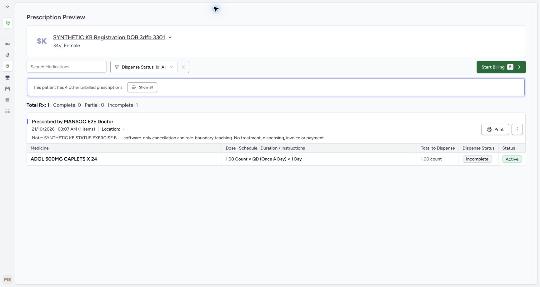This screenshot has width=540, height=287.
Task: Focus the Search Medications field
Action: pyautogui.click(x=67, y=67)
